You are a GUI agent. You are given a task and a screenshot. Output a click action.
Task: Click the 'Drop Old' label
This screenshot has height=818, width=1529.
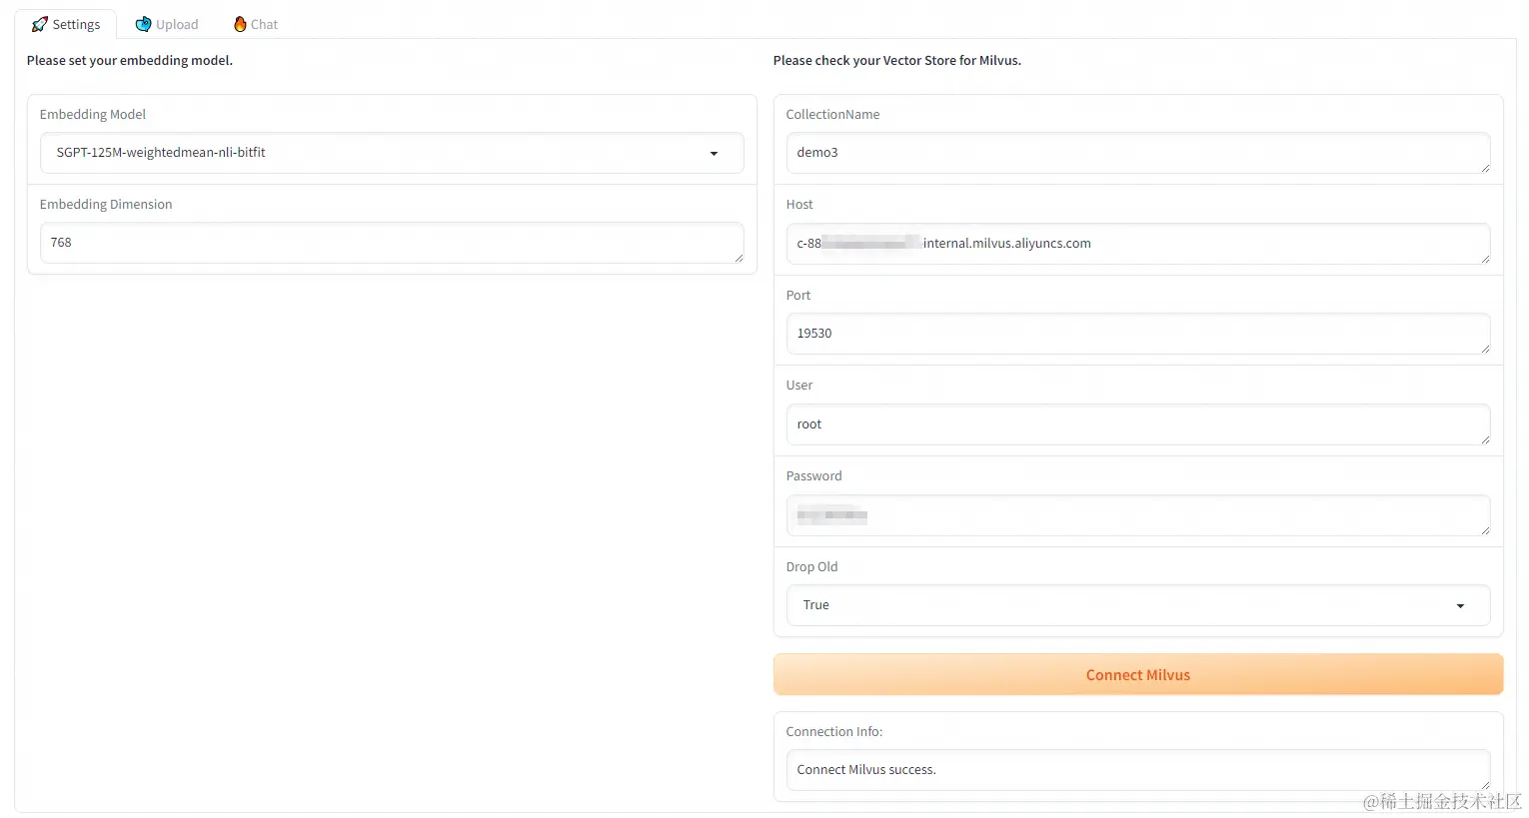pos(812,567)
